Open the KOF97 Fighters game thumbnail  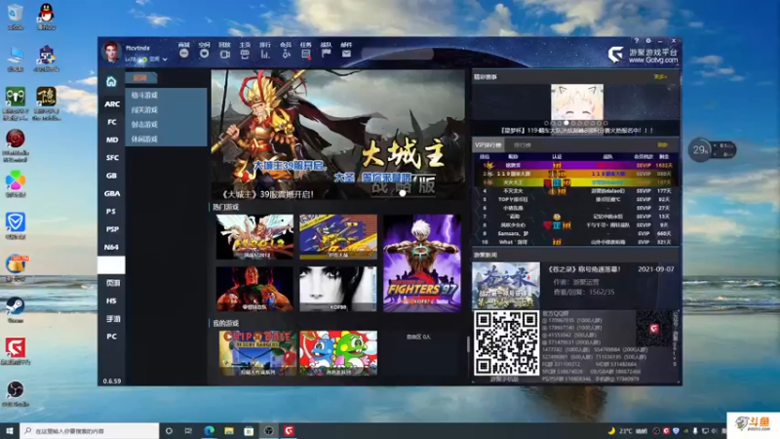point(422,263)
